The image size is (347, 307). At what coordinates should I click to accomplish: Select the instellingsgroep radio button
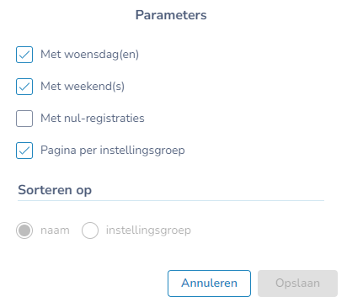90,230
